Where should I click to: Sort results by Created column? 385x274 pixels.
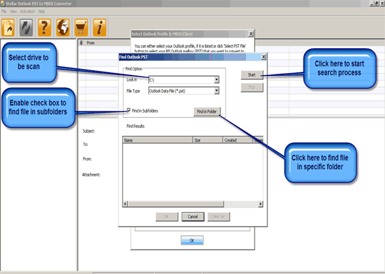(238, 140)
